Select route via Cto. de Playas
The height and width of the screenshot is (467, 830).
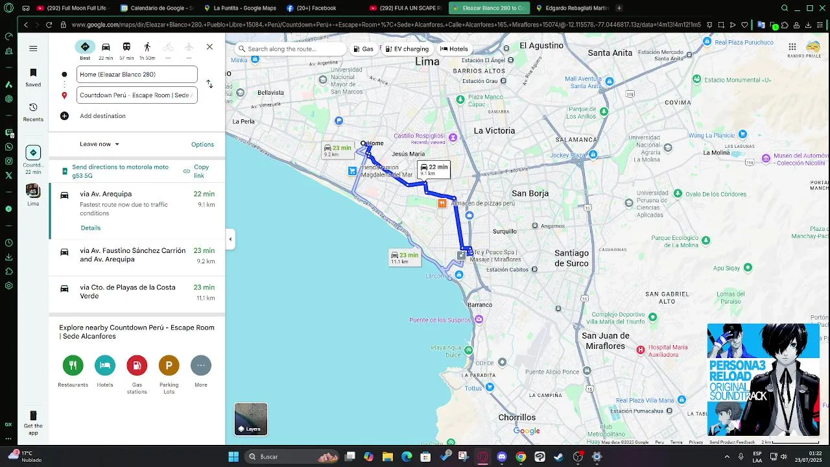137,293
